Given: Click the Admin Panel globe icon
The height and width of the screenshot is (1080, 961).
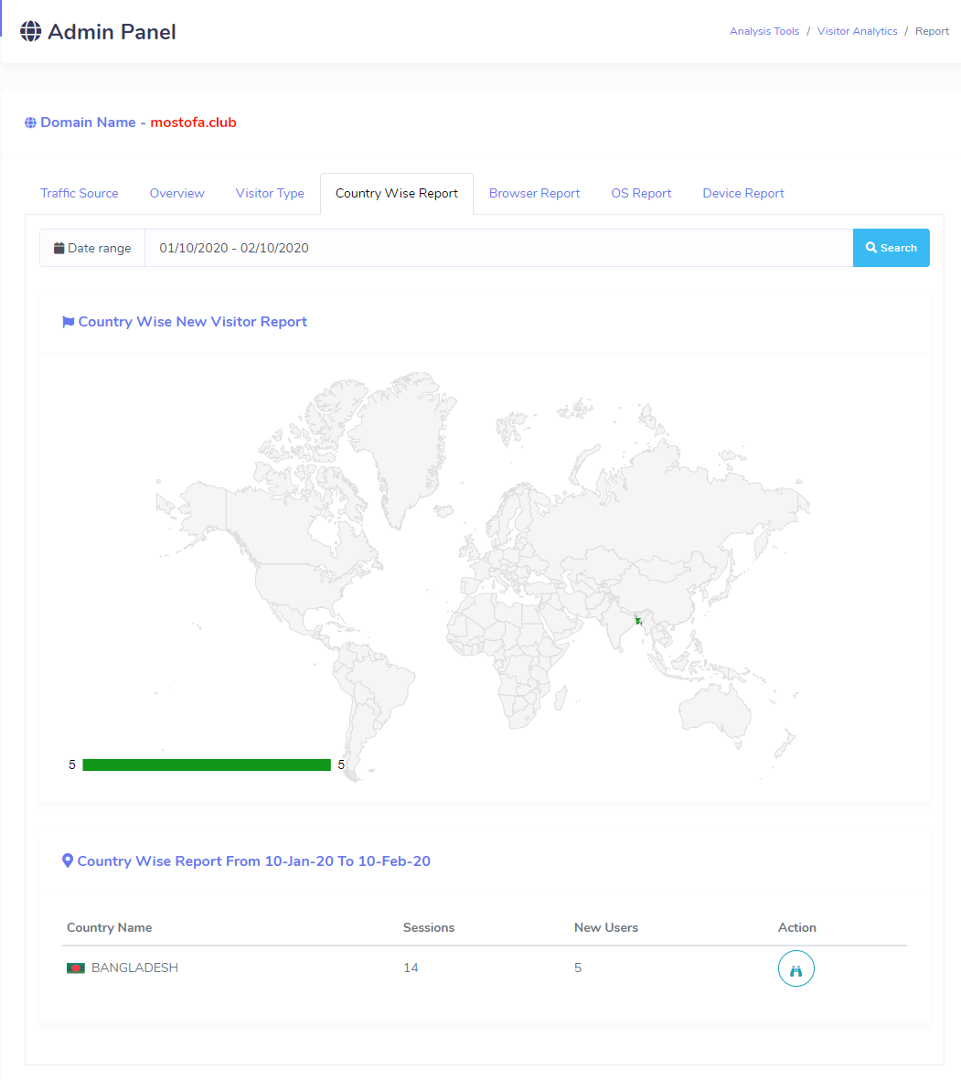Looking at the screenshot, I should coord(30,31).
